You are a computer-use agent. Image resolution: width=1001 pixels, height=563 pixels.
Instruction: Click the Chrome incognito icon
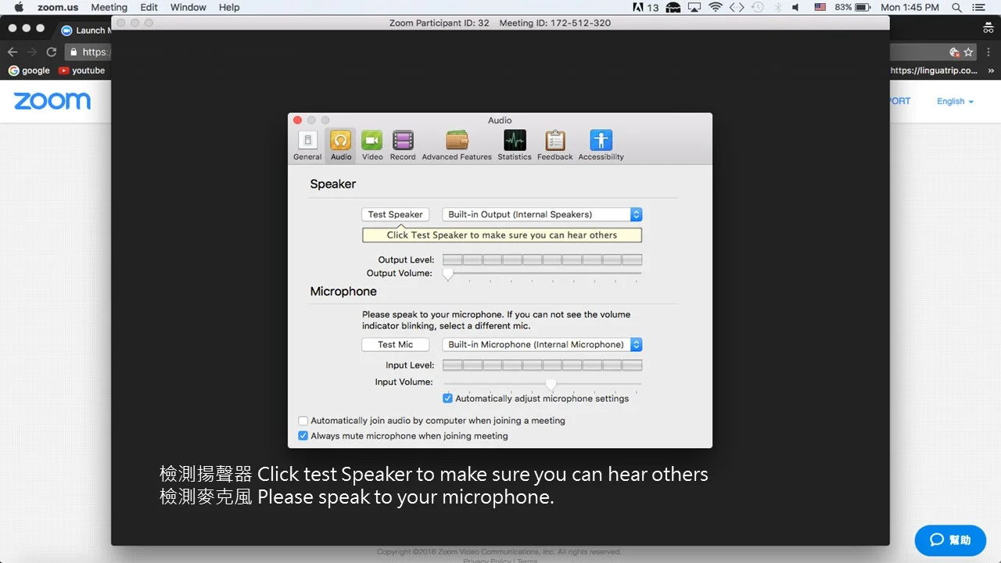click(x=988, y=29)
